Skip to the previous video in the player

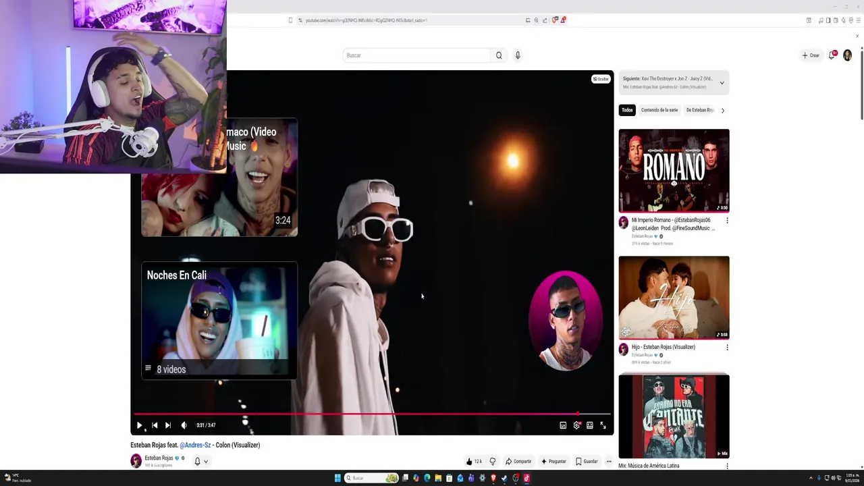[x=155, y=425]
